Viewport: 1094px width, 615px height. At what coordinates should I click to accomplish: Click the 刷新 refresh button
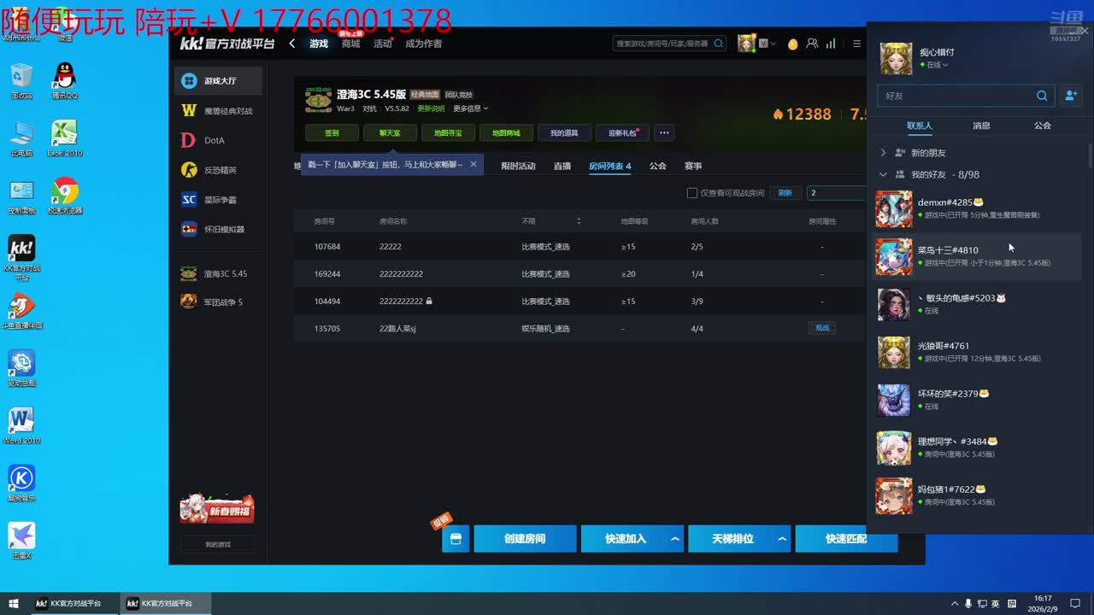point(785,193)
